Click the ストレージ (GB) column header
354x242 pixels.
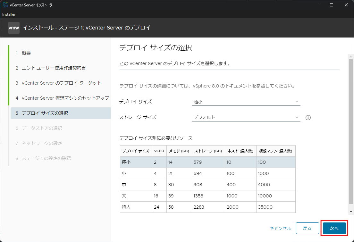[208, 151]
